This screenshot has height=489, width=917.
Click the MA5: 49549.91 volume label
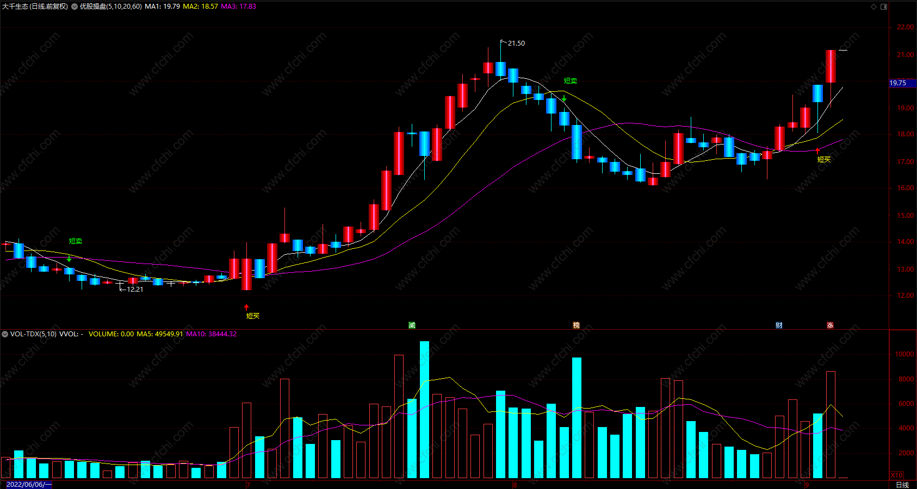coord(160,334)
